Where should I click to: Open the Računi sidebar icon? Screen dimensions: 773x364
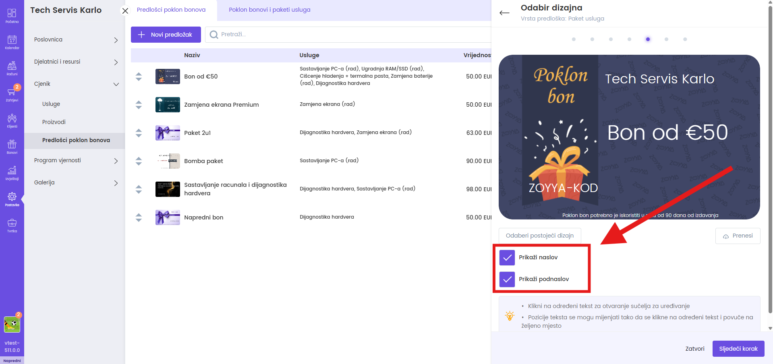[12, 68]
